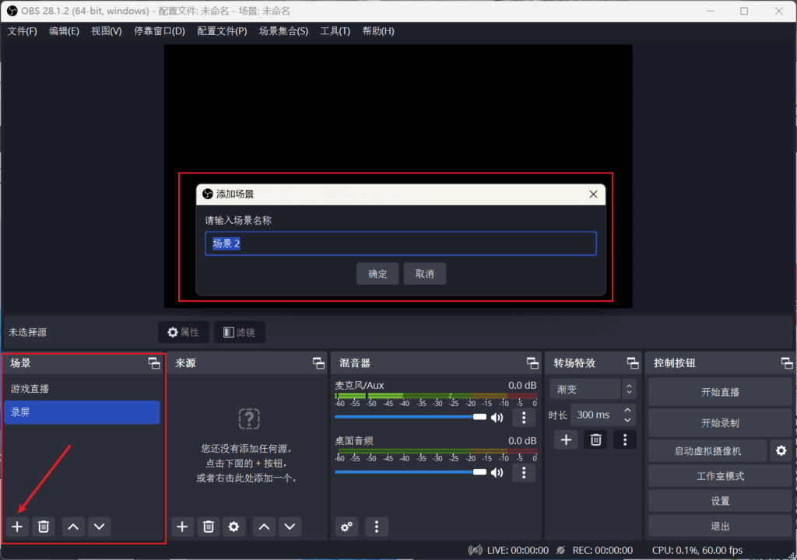Open 麦克风/Aux three-dot options menu

524,418
